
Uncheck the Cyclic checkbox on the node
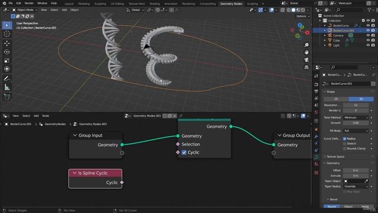[184, 153]
